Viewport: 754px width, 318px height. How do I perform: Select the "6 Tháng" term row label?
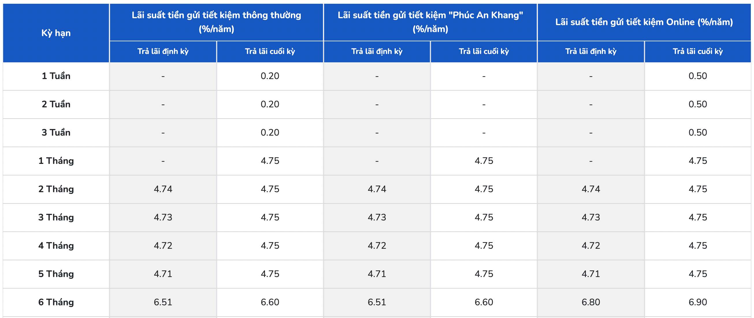[x=56, y=302]
